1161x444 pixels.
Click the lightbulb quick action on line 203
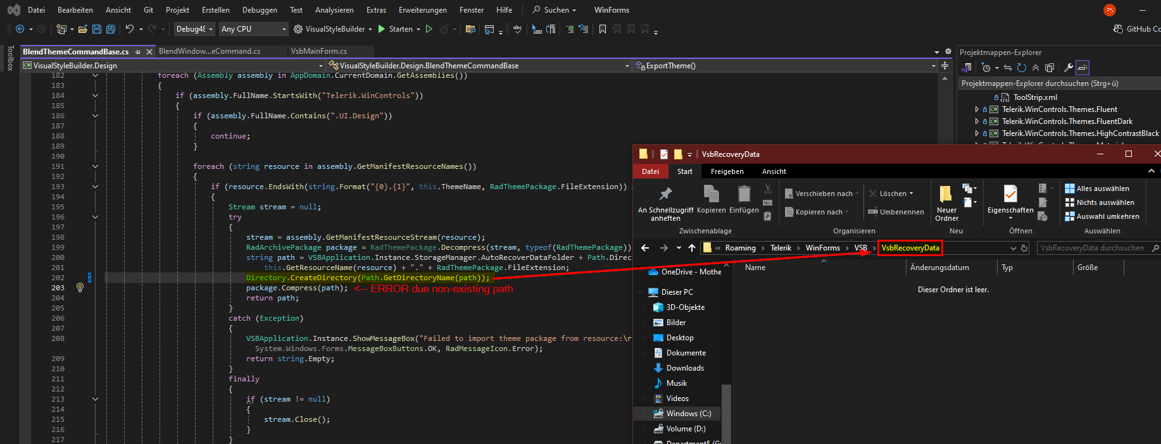point(80,288)
